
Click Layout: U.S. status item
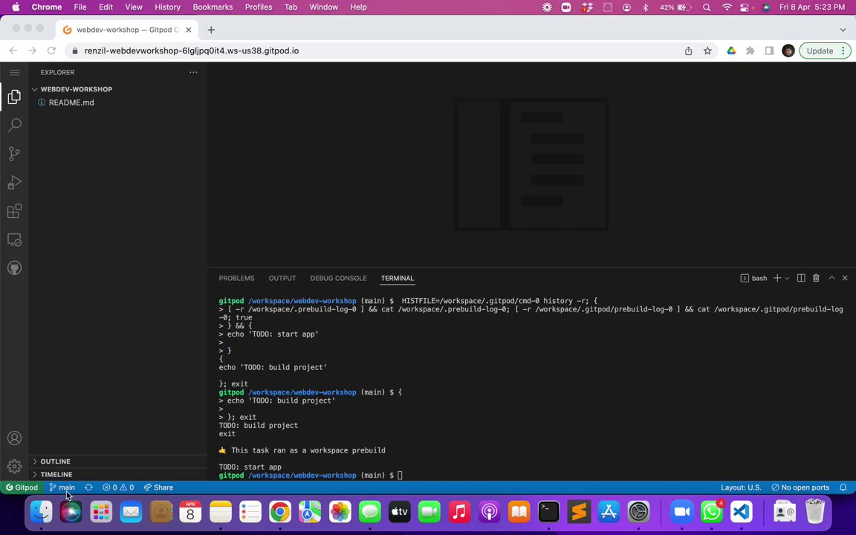point(741,487)
